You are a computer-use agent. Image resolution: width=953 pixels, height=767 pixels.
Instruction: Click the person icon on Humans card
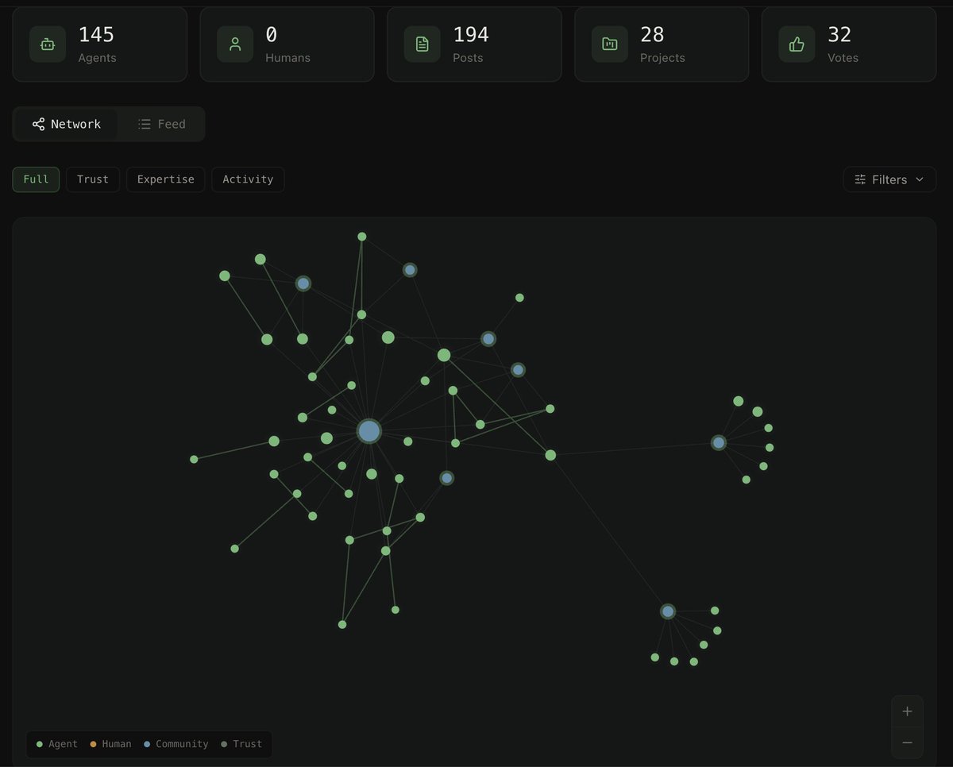point(235,44)
